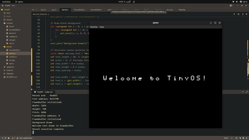Open the qemu app menu in top bar
The height and width of the screenshot is (140, 249).
coord(19,2)
